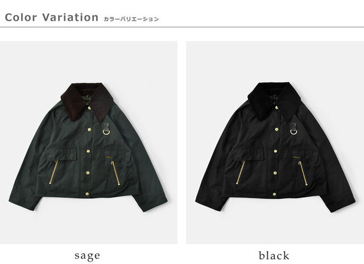Click the left flap pocket on sage jacket
The width and height of the screenshot is (364, 264).
point(61,155)
